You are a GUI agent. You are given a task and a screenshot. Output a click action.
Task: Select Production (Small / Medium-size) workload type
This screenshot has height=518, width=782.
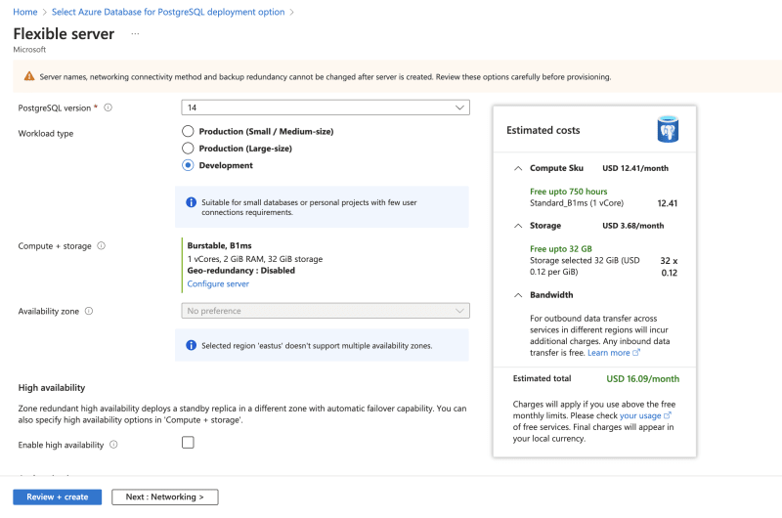(188, 131)
